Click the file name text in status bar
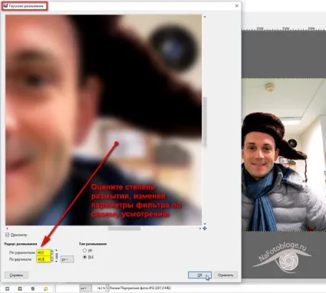326x293 pixels. pyautogui.click(x=140, y=288)
